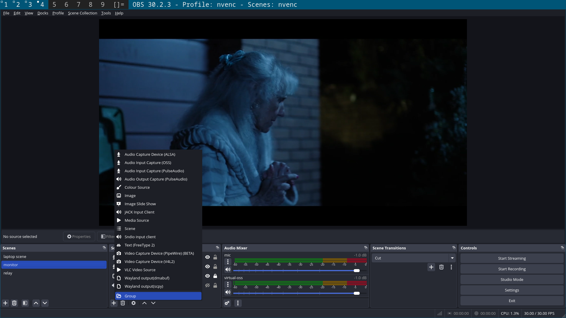
Task: Open virtual-oss channel options menu
Action: 228,284
